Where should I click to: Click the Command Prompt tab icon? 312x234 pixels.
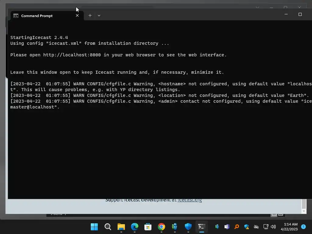(16, 16)
